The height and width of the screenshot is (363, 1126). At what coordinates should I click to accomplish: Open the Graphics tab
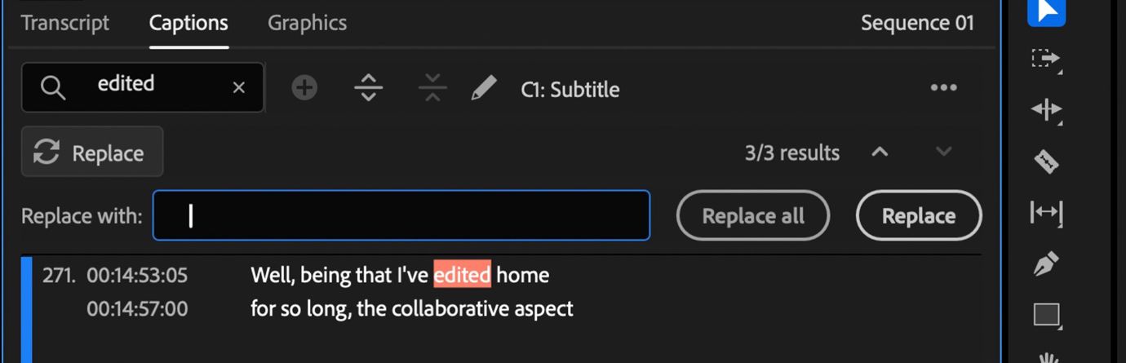(307, 23)
